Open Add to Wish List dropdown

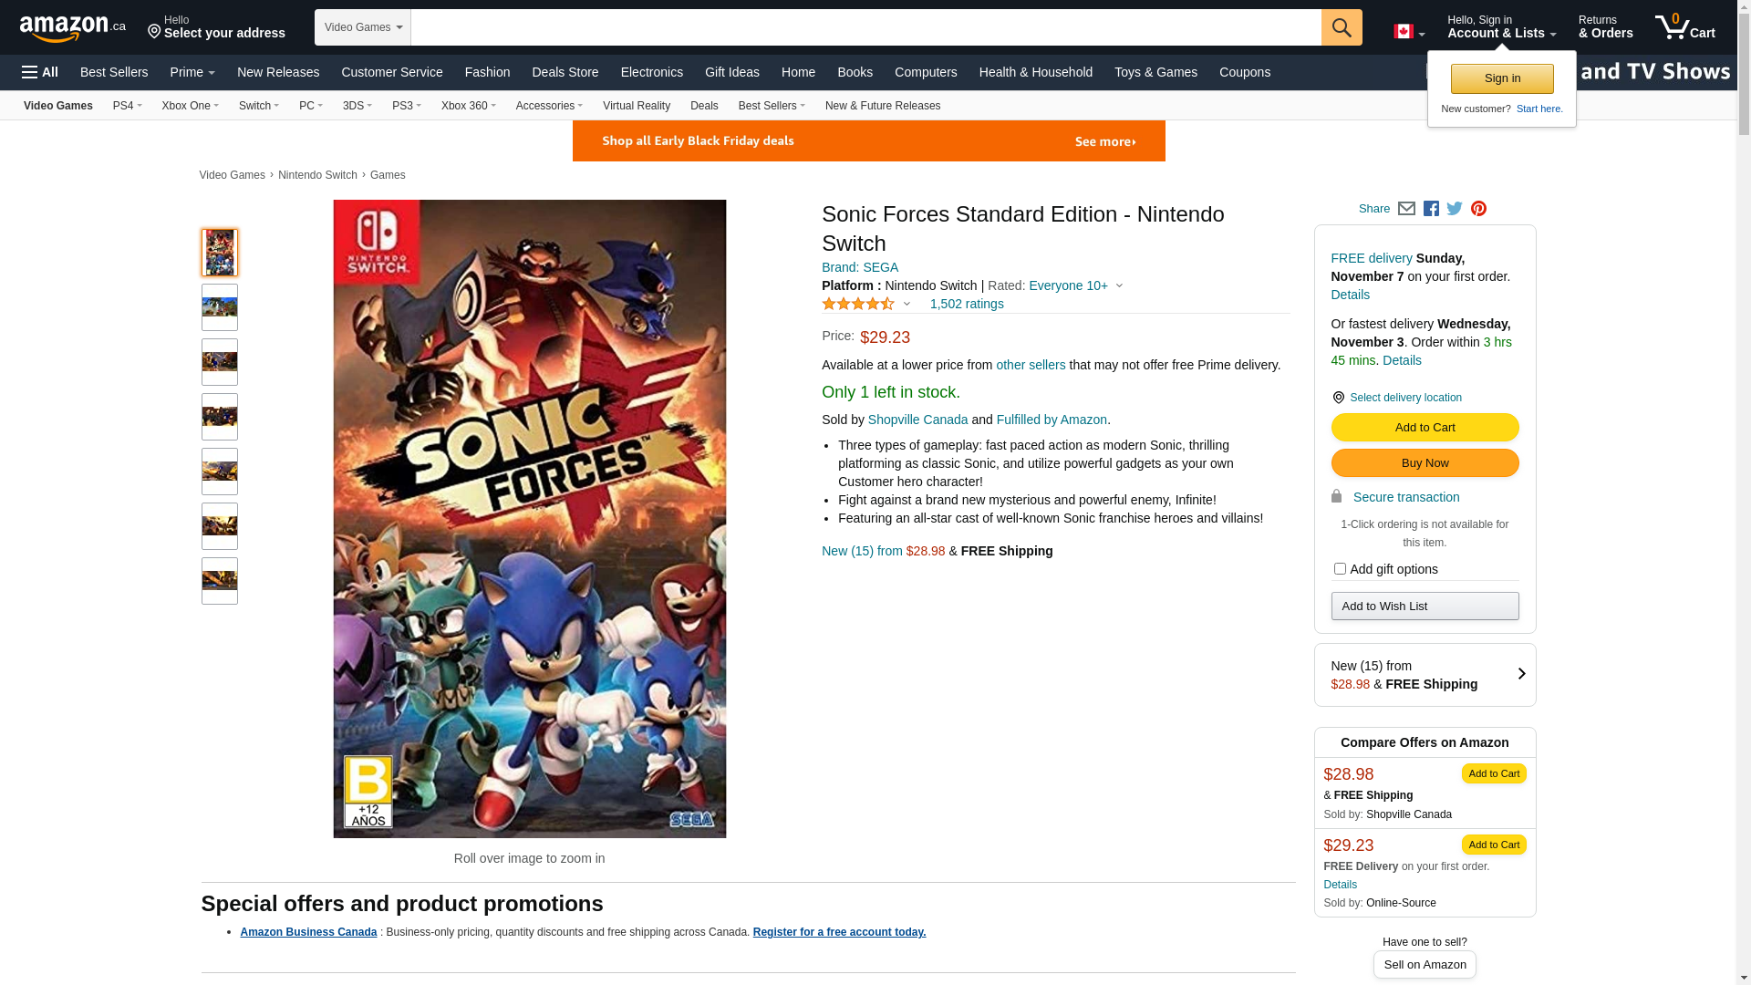coord(1425,607)
